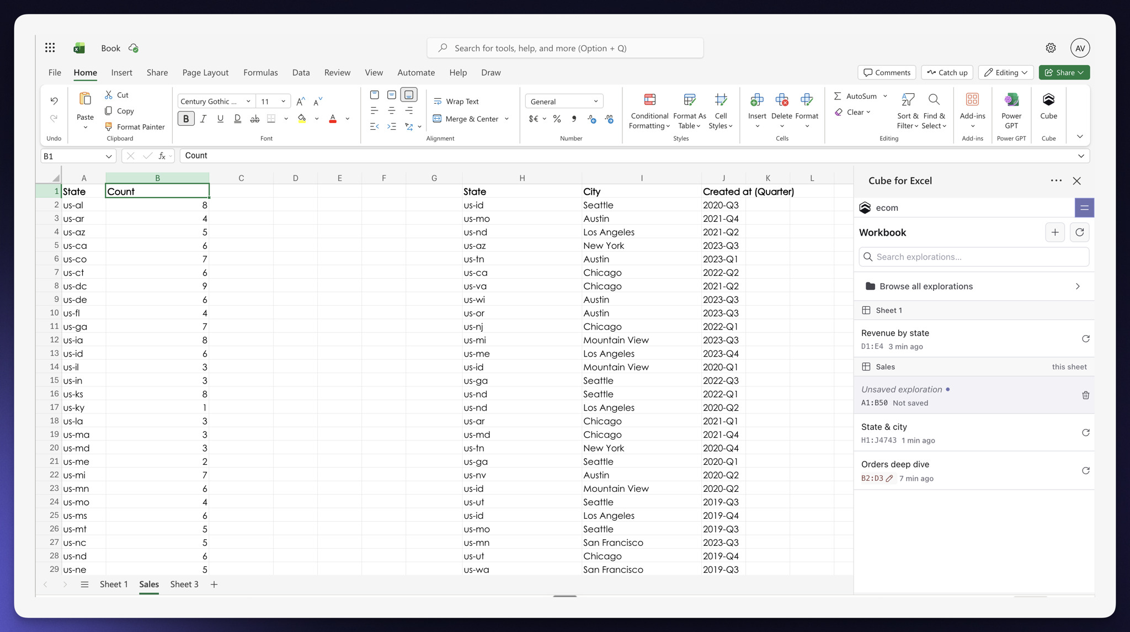Increase font size with grow icon
Screen dimensions: 1130x632
(x=301, y=102)
